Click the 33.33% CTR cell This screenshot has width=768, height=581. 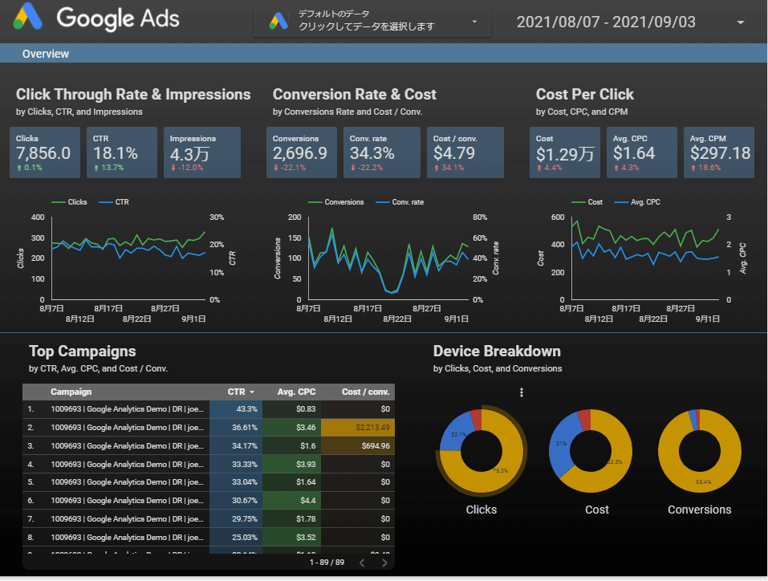tap(236, 465)
